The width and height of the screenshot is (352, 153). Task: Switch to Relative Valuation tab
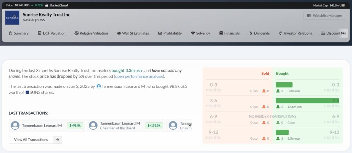click(x=91, y=33)
